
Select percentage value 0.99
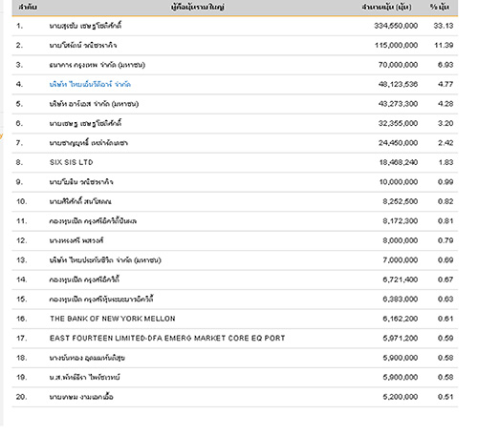pos(445,182)
